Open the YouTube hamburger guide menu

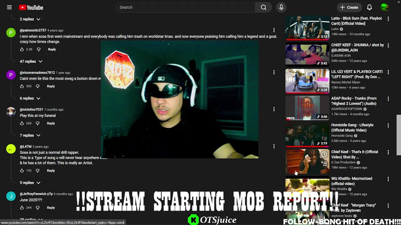[9, 7]
